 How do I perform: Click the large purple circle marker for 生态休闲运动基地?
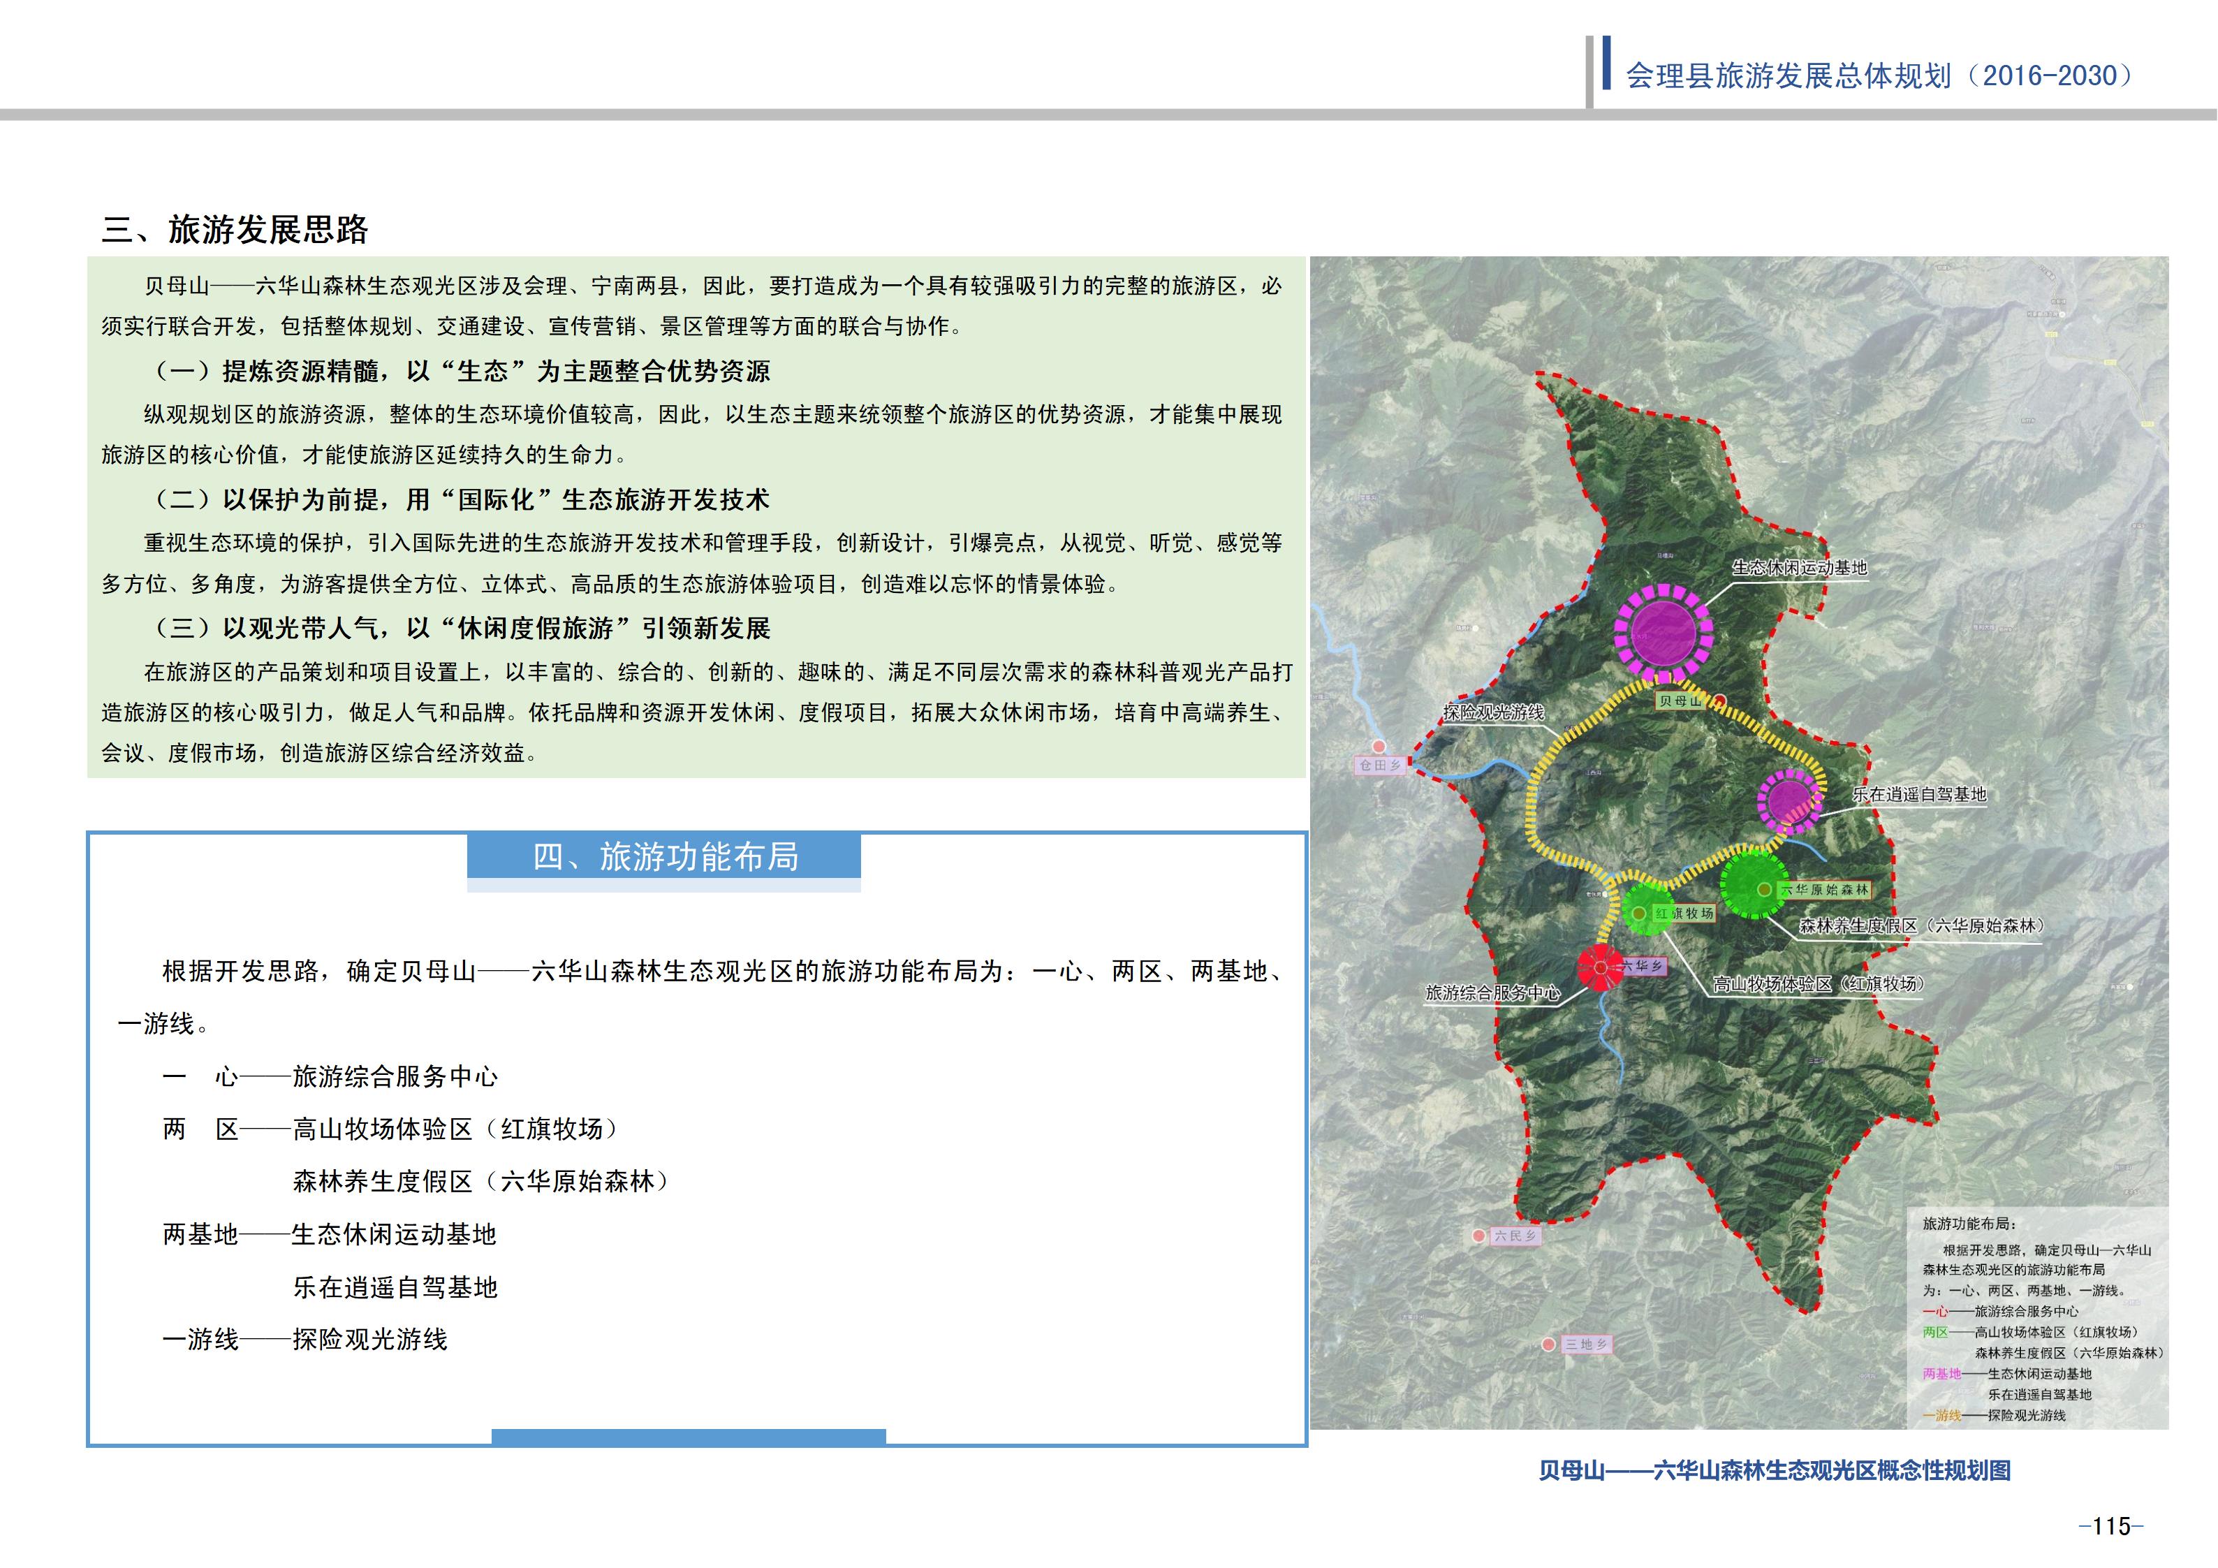coord(1664,633)
